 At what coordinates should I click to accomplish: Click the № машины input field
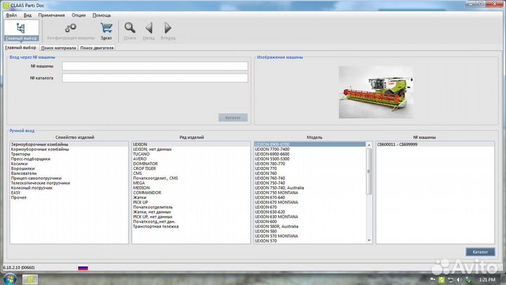tap(155, 67)
